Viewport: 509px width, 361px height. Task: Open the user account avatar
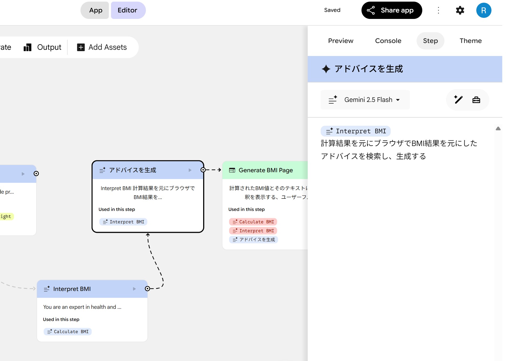click(484, 10)
